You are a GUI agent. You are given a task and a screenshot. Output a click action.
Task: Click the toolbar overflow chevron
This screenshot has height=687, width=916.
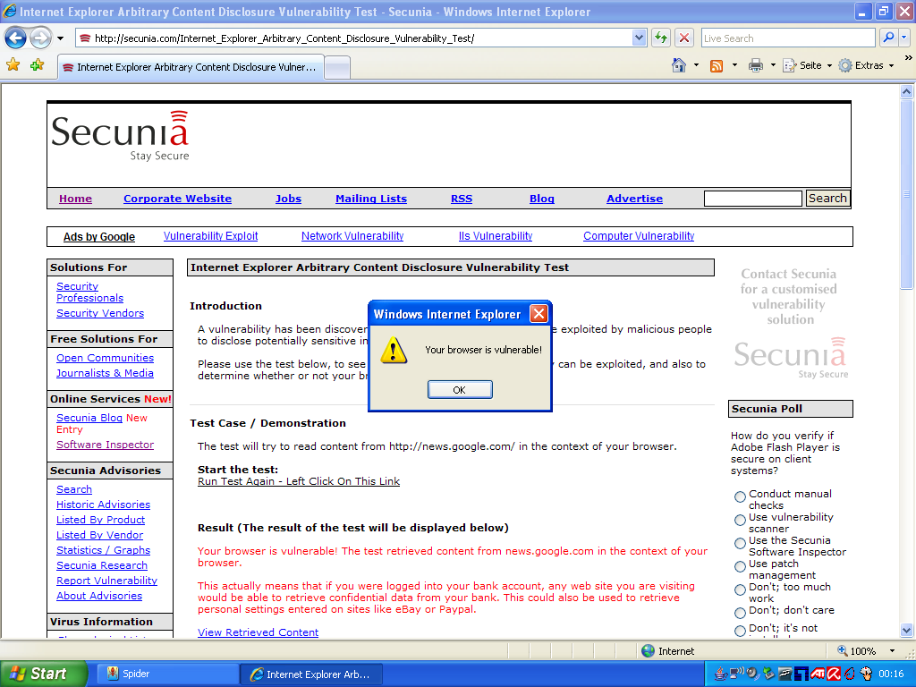(x=908, y=58)
